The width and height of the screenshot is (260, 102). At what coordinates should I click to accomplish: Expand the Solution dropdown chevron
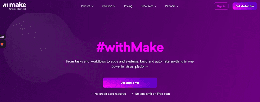(x=114, y=6)
